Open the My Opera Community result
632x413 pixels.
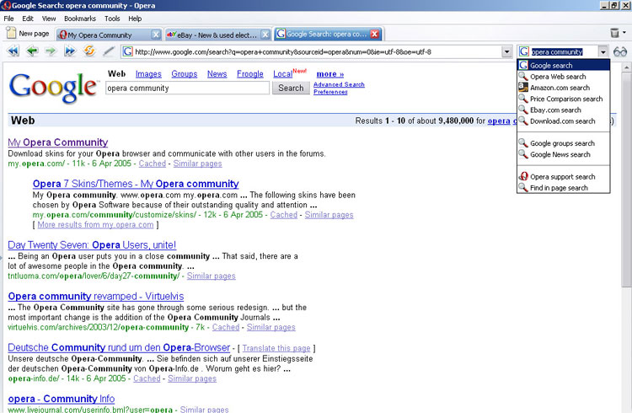point(58,142)
